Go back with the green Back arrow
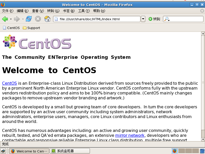205x154 pixels. click(x=5, y=19)
